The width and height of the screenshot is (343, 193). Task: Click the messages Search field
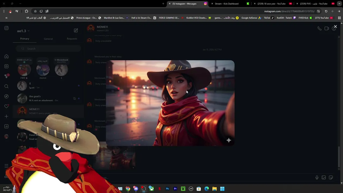pyautogui.click(x=48, y=49)
